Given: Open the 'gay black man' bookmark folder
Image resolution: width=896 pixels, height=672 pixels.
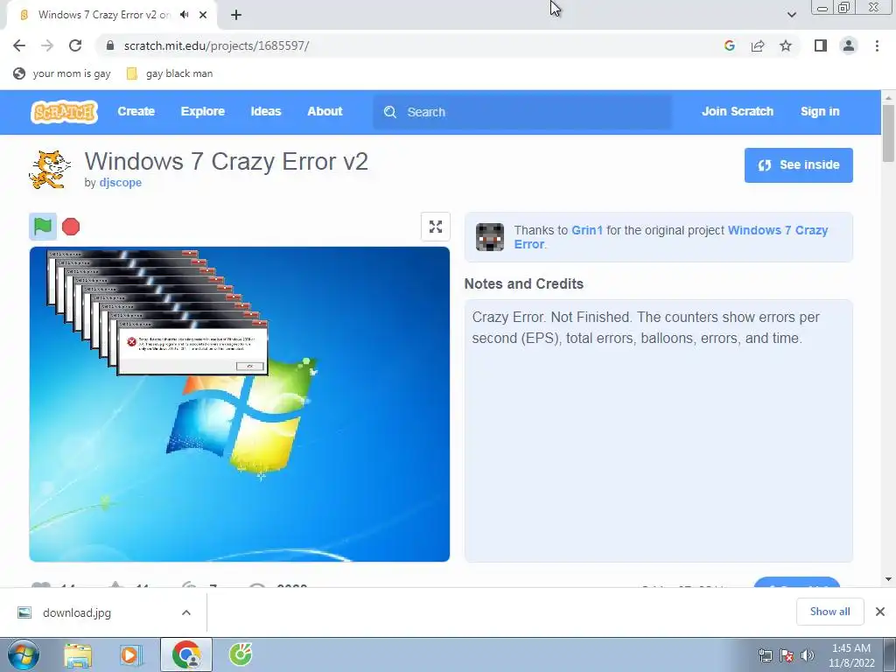Looking at the screenshot, I should (170, 73).
